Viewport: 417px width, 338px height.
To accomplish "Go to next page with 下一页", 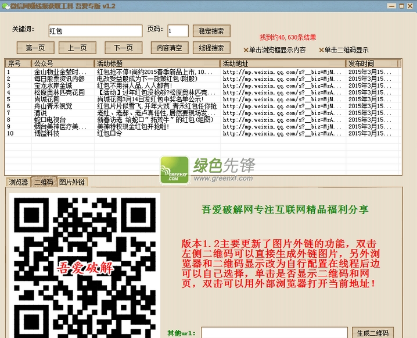I will click(123, 48).
